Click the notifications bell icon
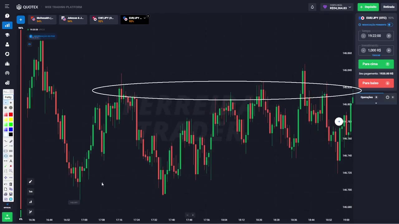Image resolution: width=399 pixels, height=224 pixels. point(312,7)
